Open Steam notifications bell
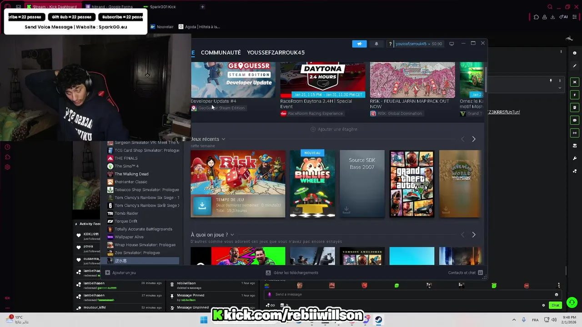This screenshot has height=327, width=582. tap(376, 44)
